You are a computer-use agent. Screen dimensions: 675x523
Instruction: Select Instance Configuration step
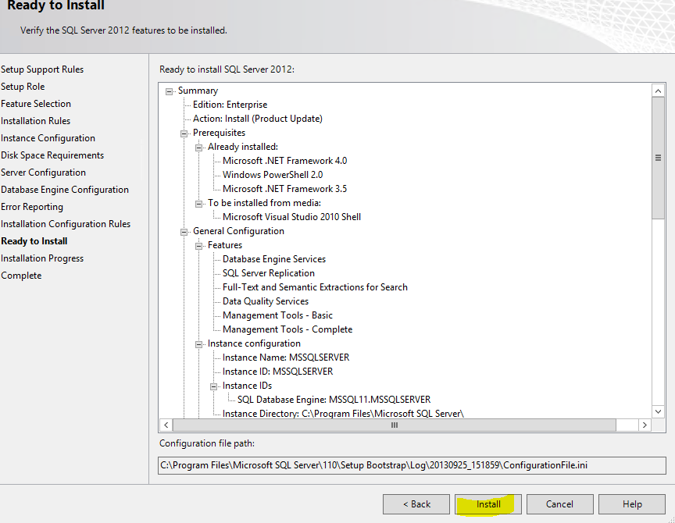point(48,138)
